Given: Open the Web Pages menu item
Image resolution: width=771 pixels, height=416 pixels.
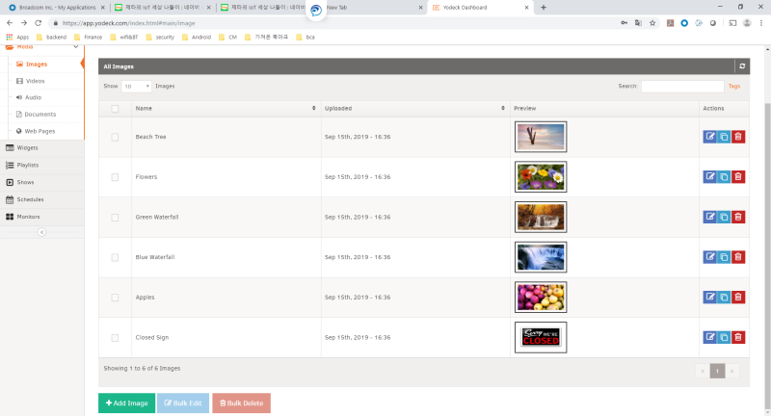Looking at the screenshot, I should (x=40, y=131).
